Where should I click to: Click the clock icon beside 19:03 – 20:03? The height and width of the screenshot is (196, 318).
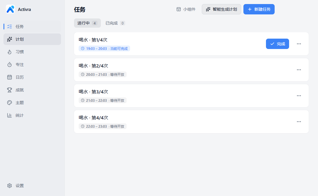(83, 48)
